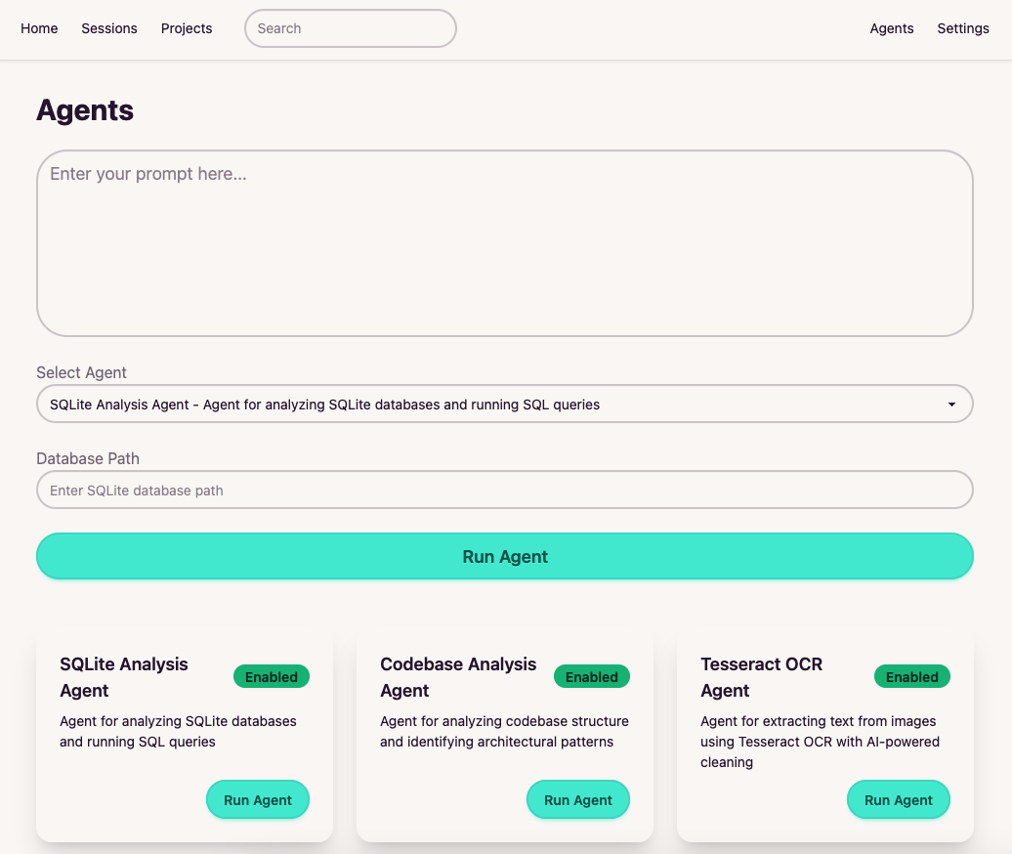
Task: Select the Tesseract OCR Agent card title
Action: pyautogui.click(x=762, y=677)
